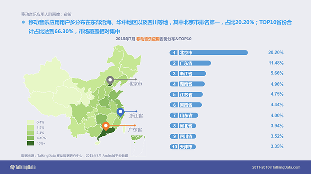Select the 河南省 bar in ranking
The width and height of the screenshot is (311, 174).
tap(190, 105)
